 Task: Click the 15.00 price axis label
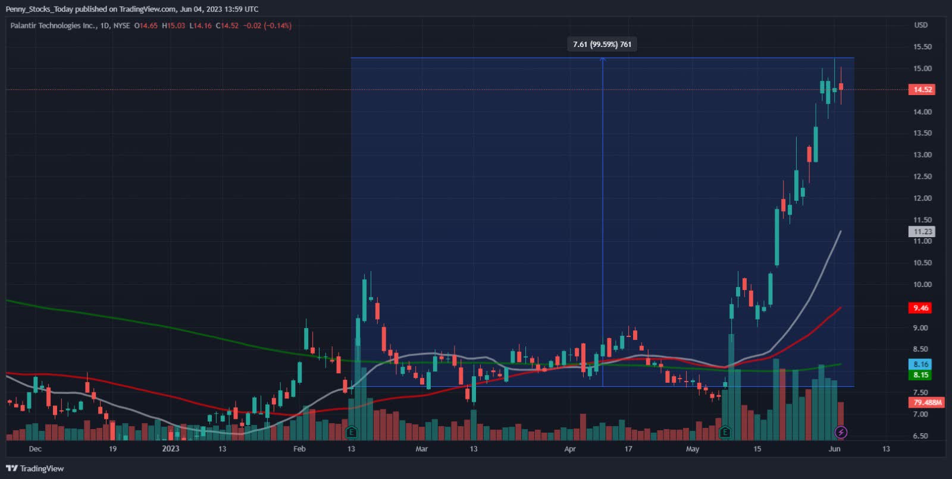pos(922,68)
